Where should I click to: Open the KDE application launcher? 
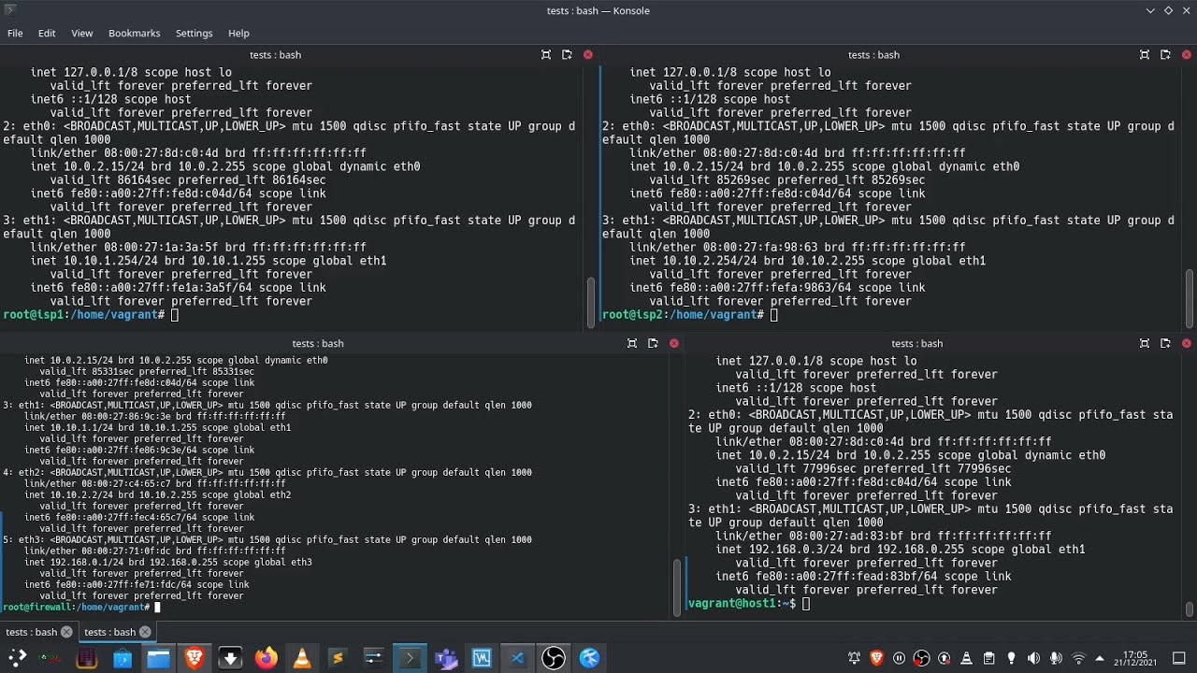(17, 658)
